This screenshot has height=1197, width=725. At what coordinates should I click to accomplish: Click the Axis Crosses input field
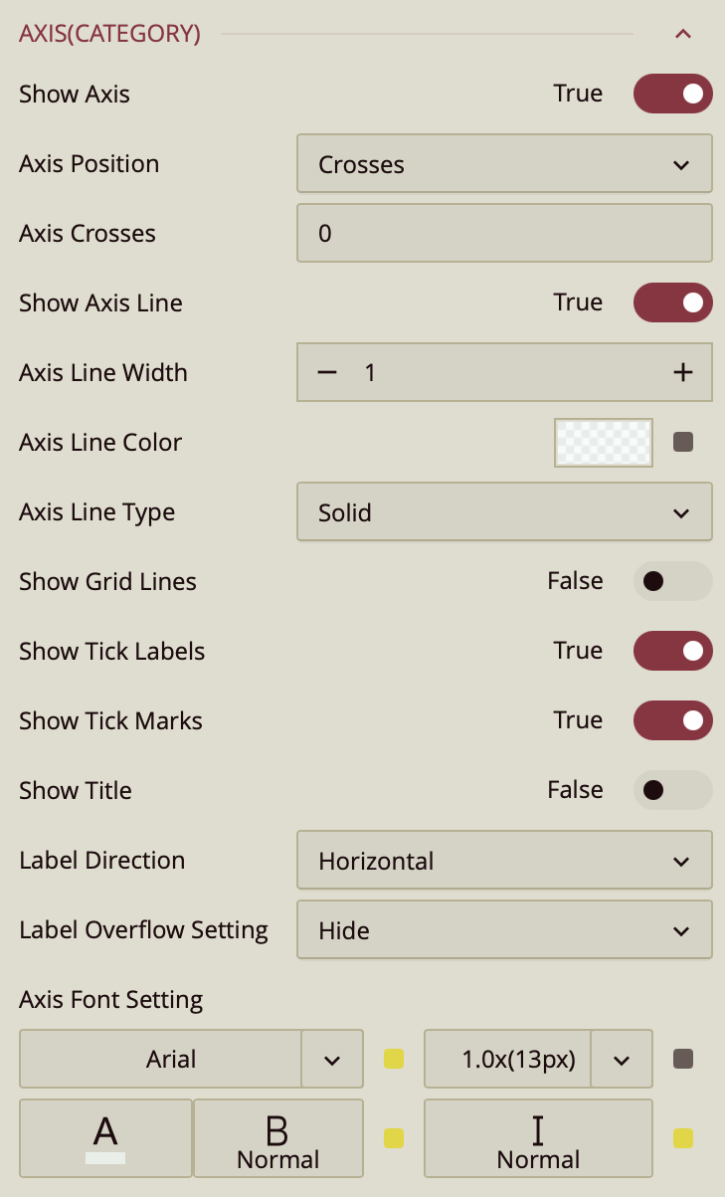click(x=504, y=234)
